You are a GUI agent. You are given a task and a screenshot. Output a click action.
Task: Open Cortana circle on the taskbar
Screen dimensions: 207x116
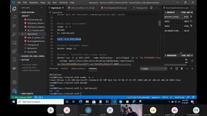point(67,102)
